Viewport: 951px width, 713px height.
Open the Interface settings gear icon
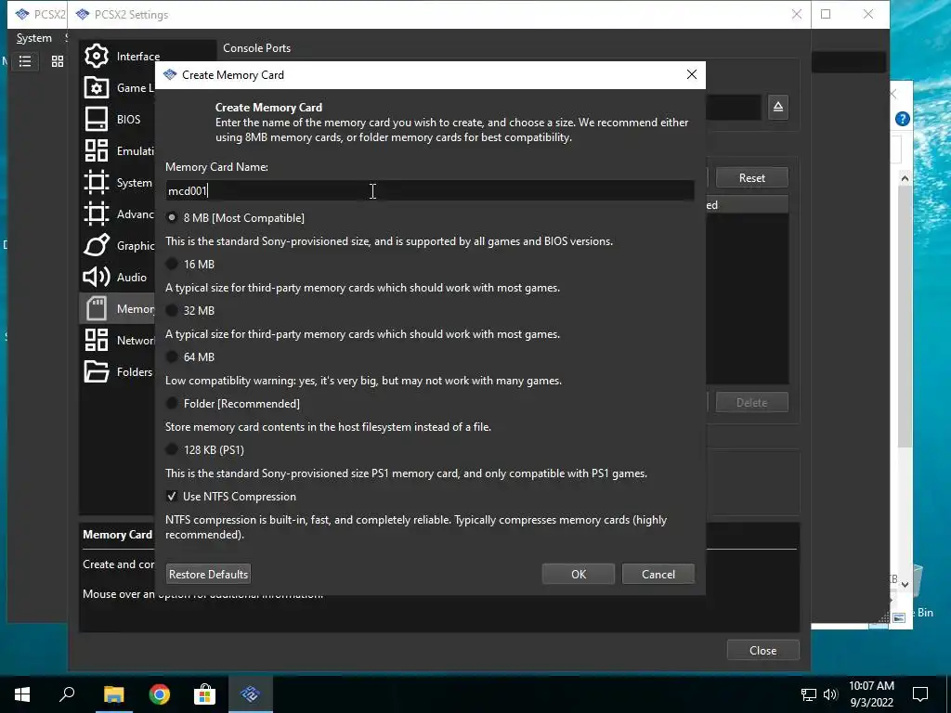97,56
